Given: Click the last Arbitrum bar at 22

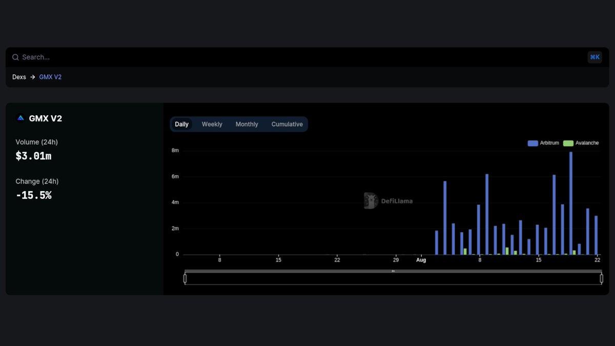Looking at the screenshot, I should pos(596,235).
